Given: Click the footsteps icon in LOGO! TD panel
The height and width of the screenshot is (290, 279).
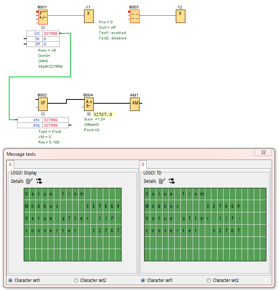Looking at the screenshot, I should 172,181.
